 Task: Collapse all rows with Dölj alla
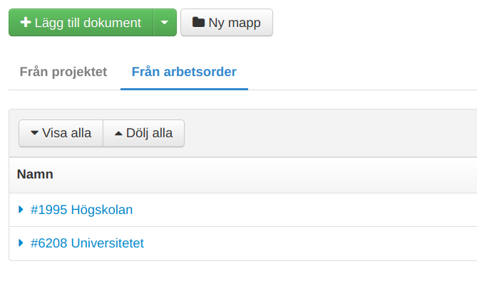click(143, 134)
